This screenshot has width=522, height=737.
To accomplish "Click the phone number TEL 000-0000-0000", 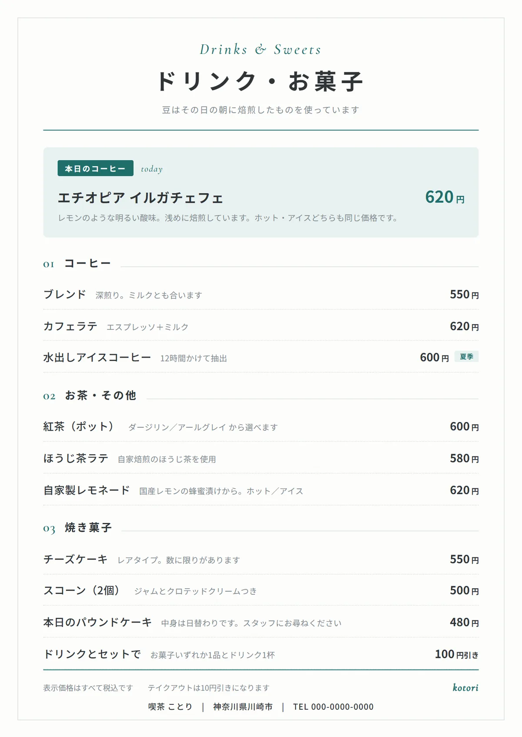I will click(x=333, y=707).
